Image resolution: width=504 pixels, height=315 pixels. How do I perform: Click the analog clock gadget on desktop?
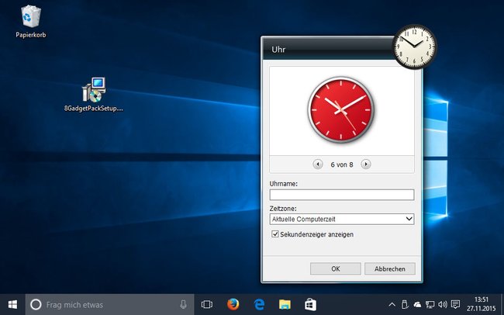coord(414,47)
